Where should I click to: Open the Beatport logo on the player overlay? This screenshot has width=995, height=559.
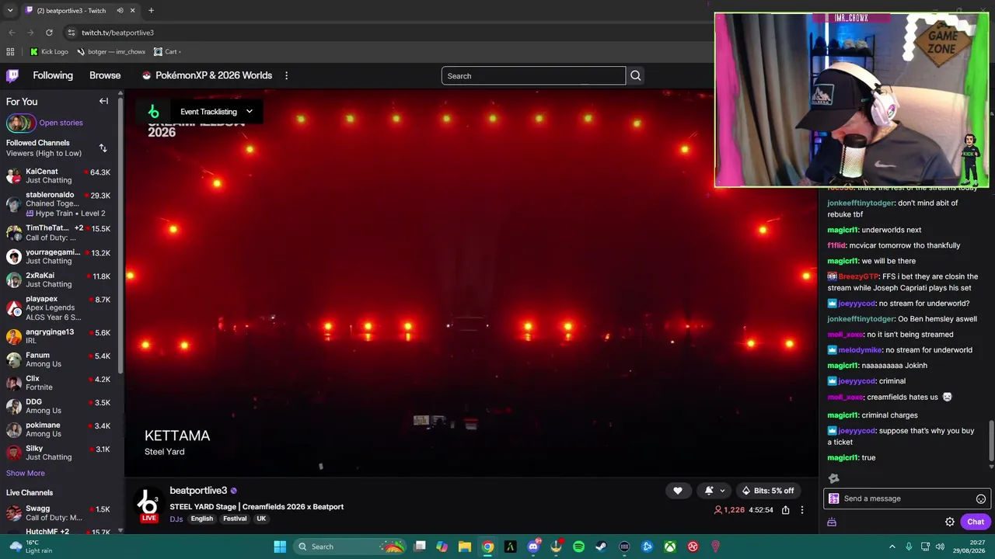pyautogui.click(x=153, y=112)
